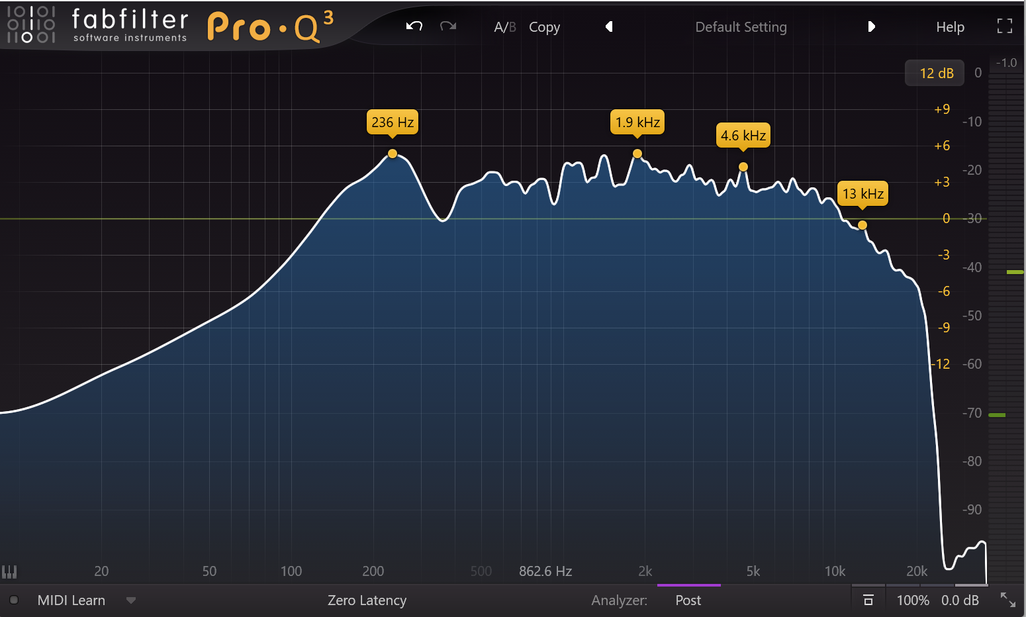The image size is (1026, 617).
Task: Click the 13 kHz frequency label
Action: 863,194
